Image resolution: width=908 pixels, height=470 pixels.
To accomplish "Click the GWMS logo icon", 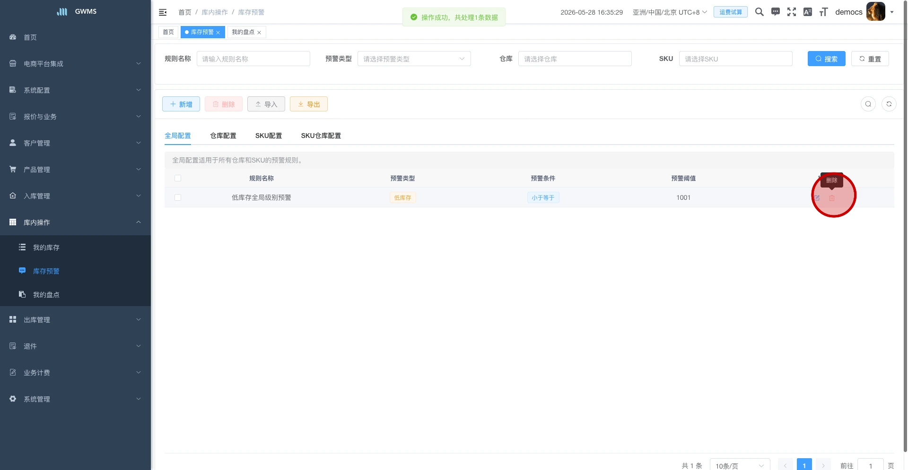I will pyautogui.click(x=62, y=11).
